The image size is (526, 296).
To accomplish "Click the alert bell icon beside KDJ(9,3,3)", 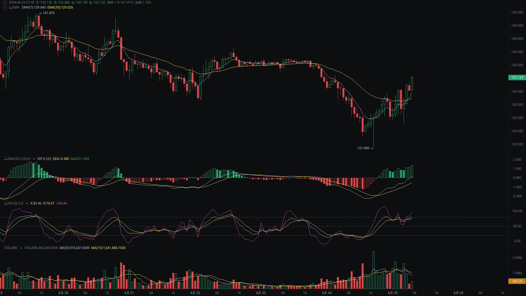I will (6, 204).
